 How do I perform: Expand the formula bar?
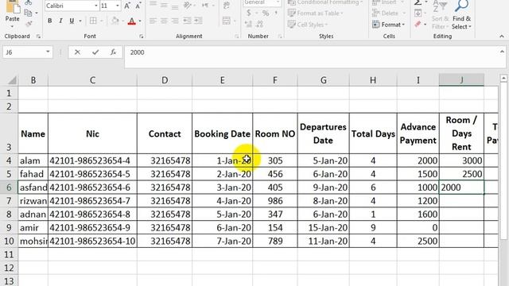(x=502, y=52)
